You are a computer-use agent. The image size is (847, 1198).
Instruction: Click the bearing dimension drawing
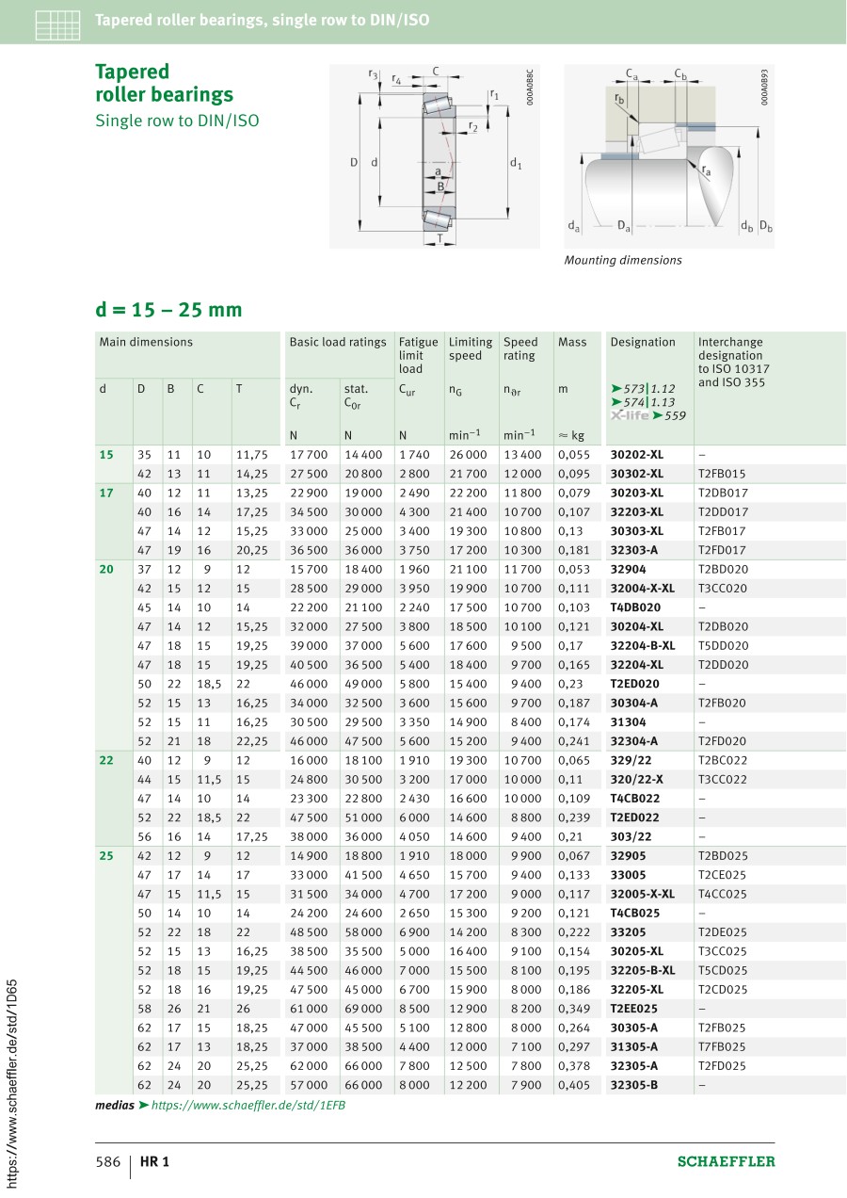click(435, 156)
